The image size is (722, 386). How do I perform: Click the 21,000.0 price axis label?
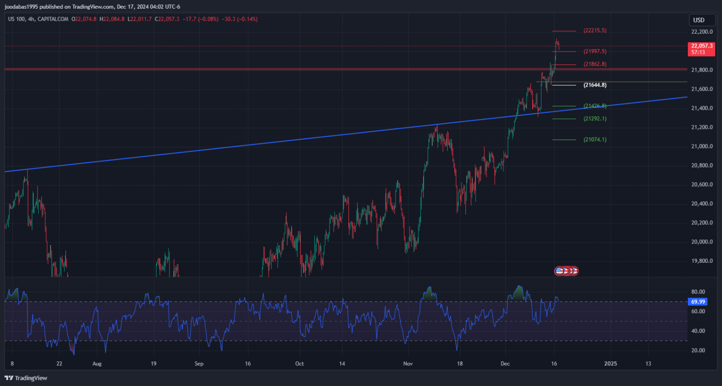pyautogui.click(x=701, y=146)
